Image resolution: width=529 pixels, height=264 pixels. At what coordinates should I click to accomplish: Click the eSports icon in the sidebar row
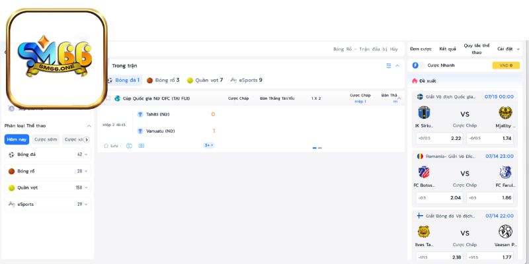(x=11, y=204)
